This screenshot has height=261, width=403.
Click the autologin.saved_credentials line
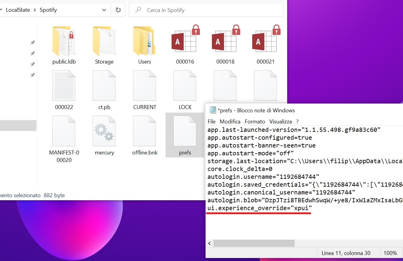coord(305,185)
